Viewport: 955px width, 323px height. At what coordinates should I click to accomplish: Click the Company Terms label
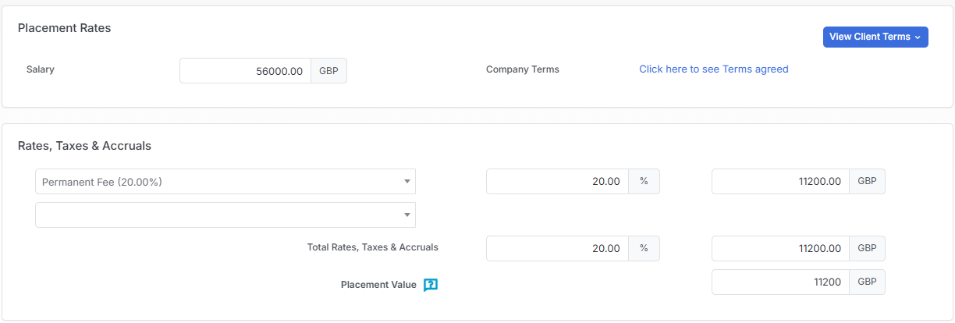click(x=523, y=69)
